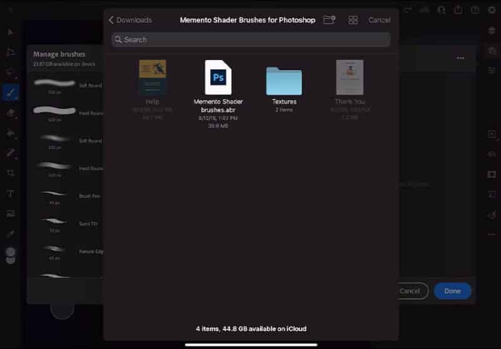This screenshot has width=501, height=349.
Task: Select the Lasso selection tool
Action: tap(10, 73)
